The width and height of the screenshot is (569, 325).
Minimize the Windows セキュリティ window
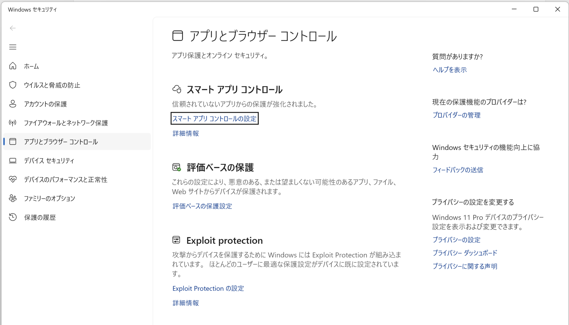point(514,9)
